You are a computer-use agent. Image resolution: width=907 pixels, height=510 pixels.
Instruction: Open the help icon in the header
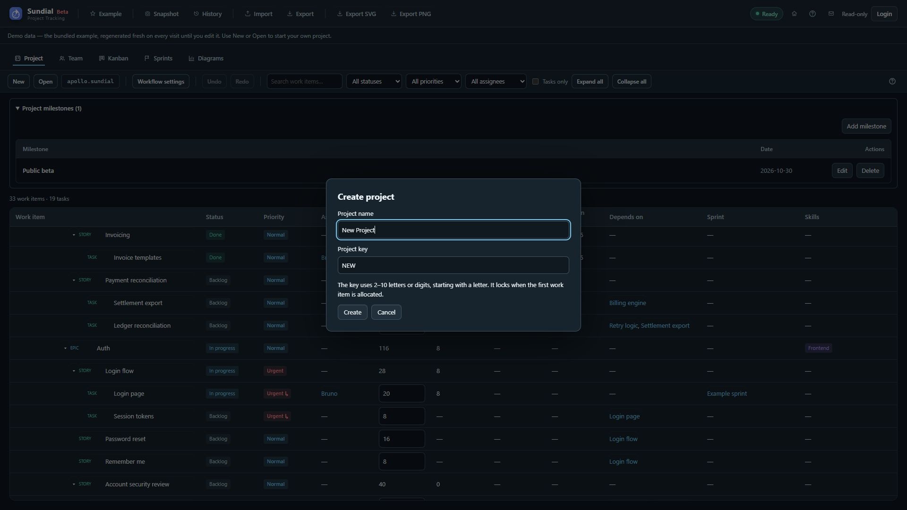[x=813, y=14]
